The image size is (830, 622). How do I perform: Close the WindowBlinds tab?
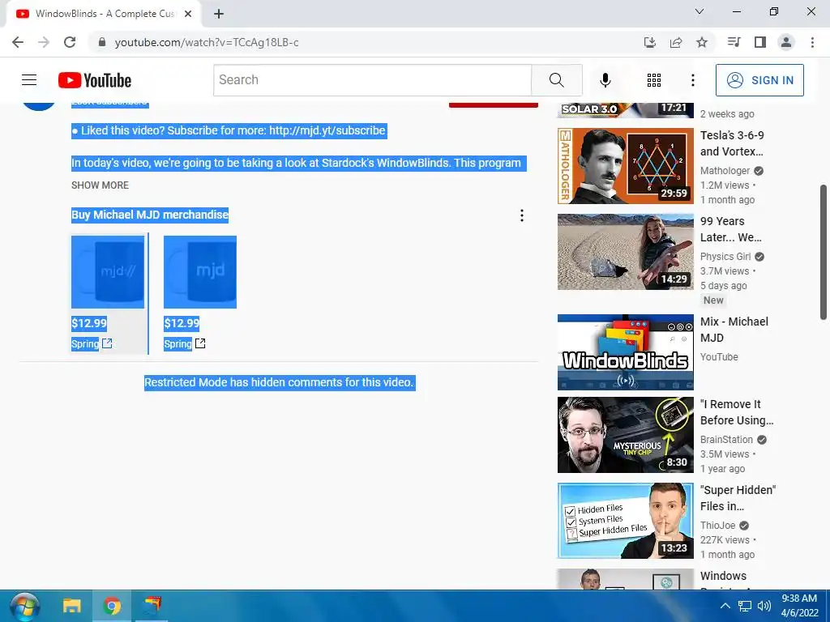coord(188,14)
